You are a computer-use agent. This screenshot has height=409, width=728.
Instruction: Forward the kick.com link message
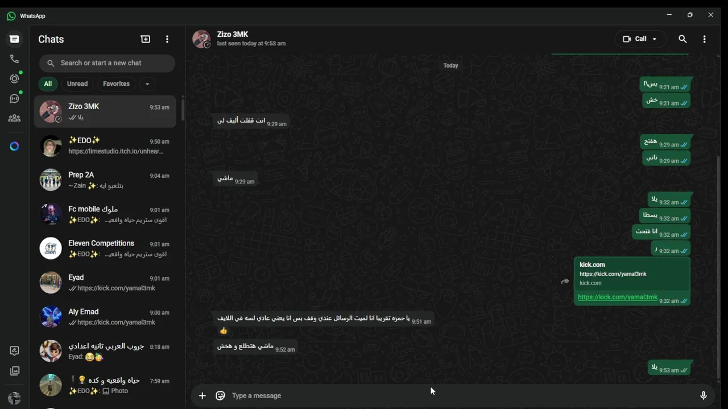[565, 281]
